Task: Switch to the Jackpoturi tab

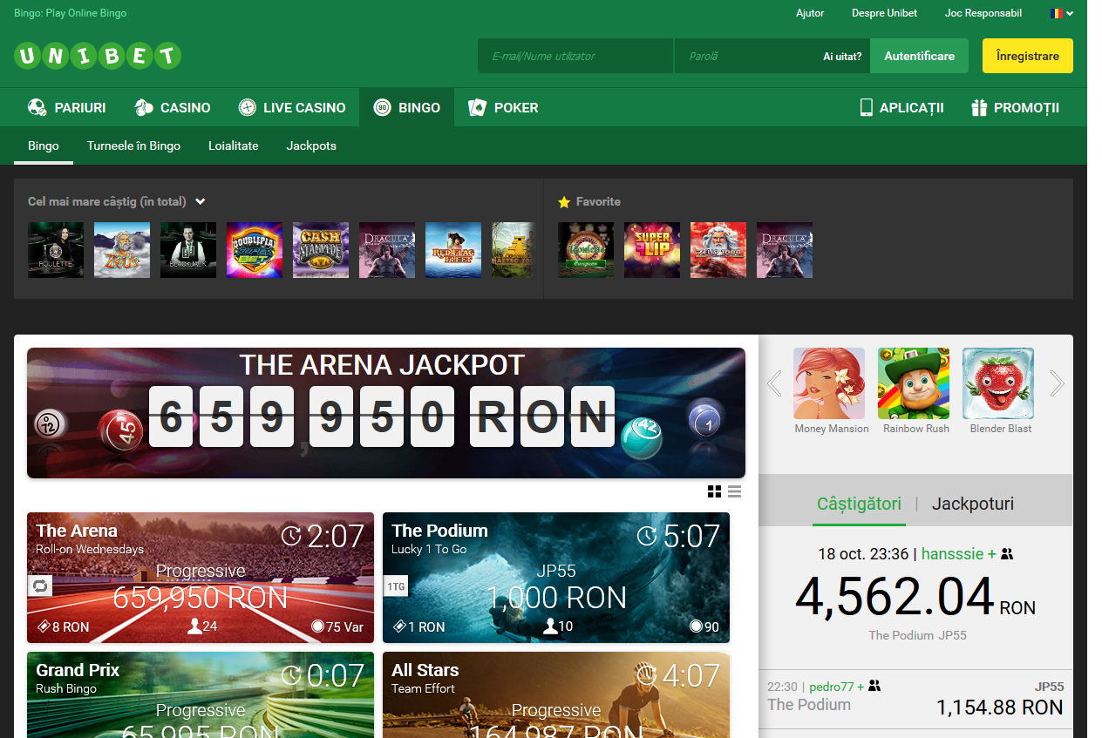Action: (972, 504)
